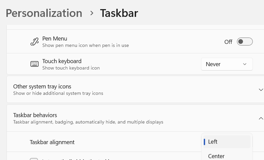Go back to Personalization breadcrumb
Screen dimensions: 264x160
44,13
